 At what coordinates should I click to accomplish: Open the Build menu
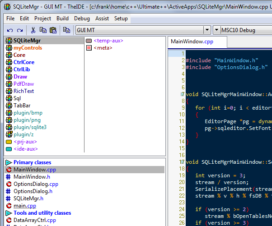62,18
